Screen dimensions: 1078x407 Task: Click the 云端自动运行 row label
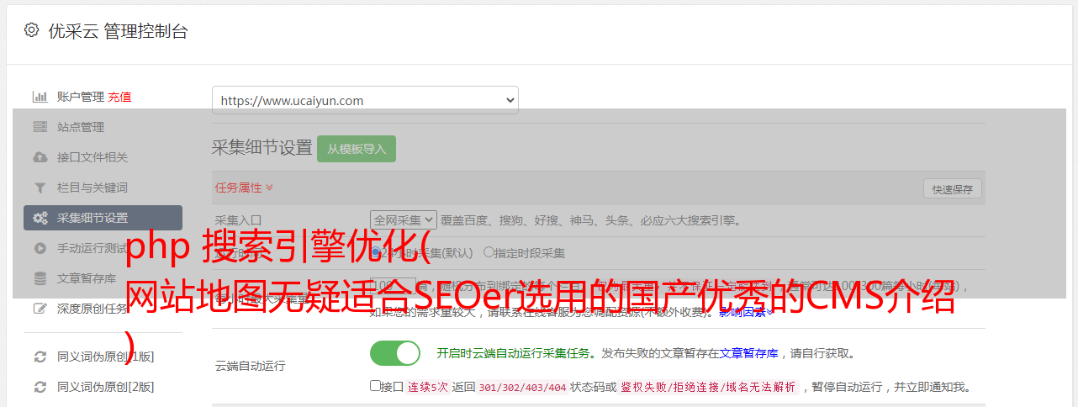250,366
